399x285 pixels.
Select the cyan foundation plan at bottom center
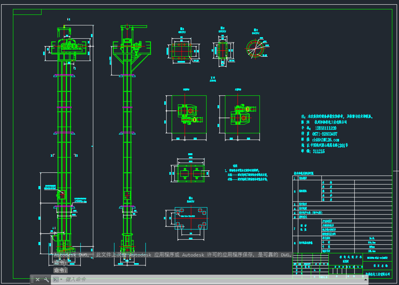(191, 218)
